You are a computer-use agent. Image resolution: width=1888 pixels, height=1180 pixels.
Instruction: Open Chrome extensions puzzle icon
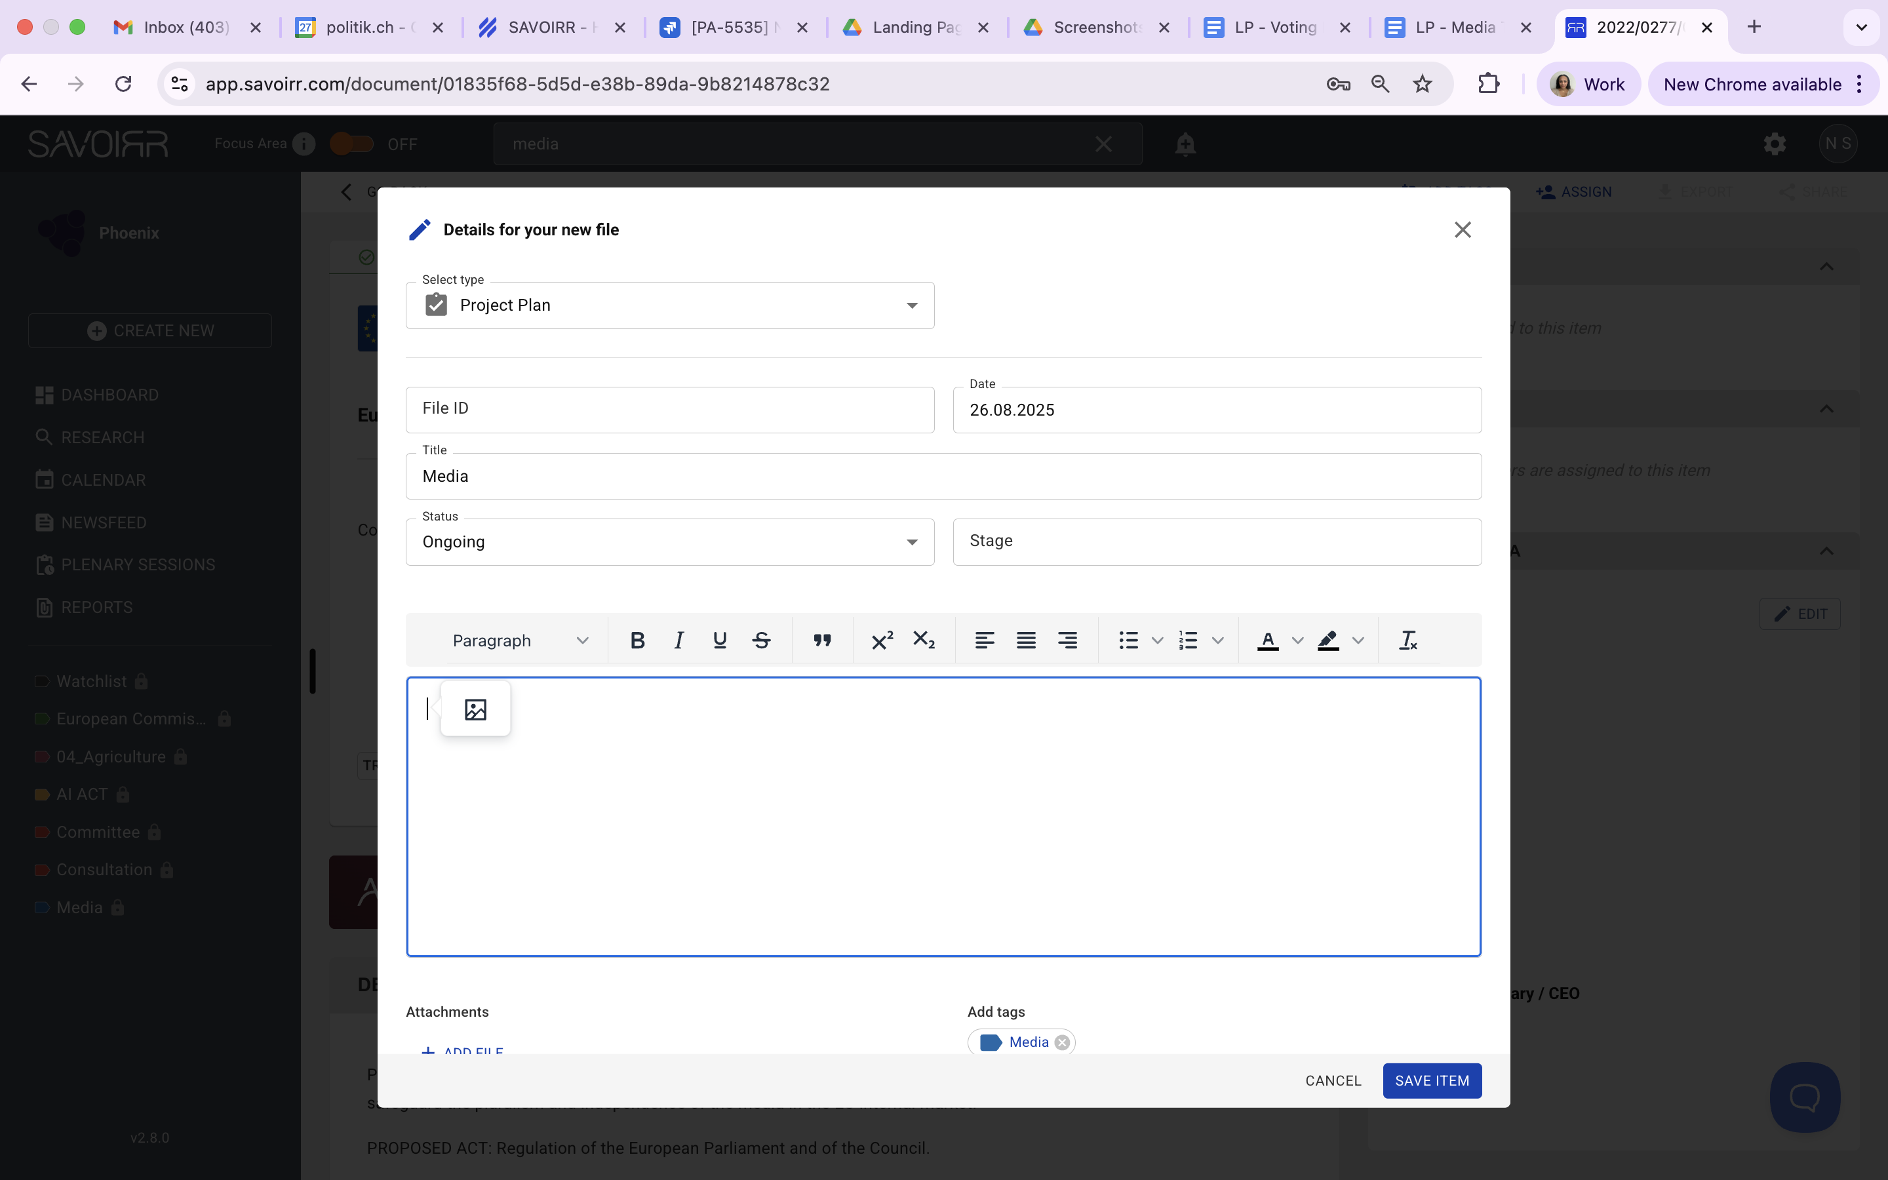click(1489, 83)
